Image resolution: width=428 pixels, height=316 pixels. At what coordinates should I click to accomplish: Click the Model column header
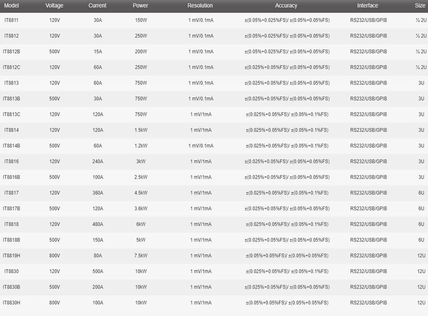(11, 6)
